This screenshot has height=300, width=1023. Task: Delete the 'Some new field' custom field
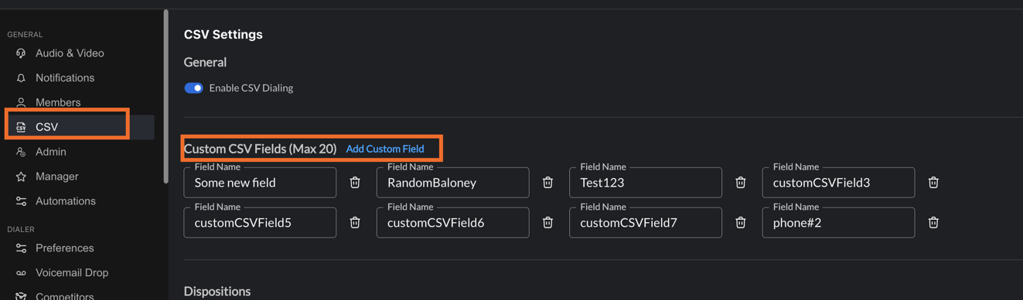click(355, 183)
